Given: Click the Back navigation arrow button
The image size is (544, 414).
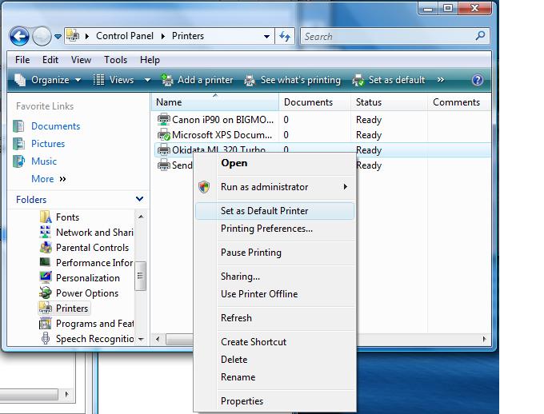Looking at the screenshot, I should coord(19,36).
